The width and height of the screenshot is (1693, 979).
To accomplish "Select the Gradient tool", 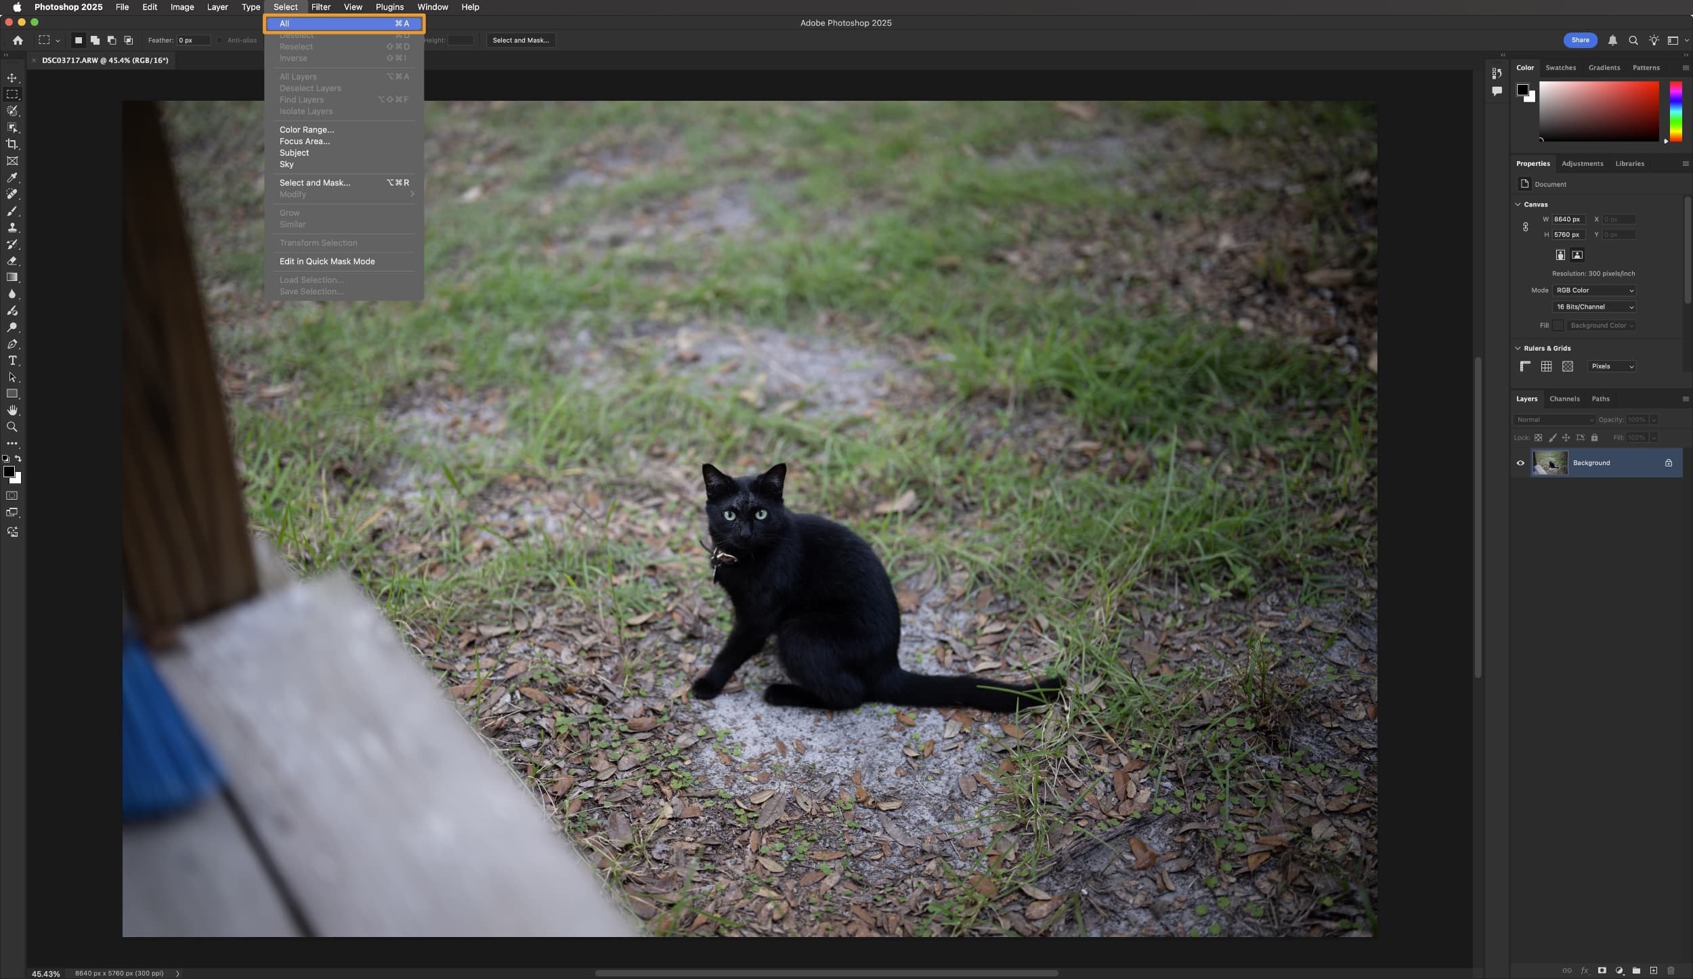I will tap(12, 277).
